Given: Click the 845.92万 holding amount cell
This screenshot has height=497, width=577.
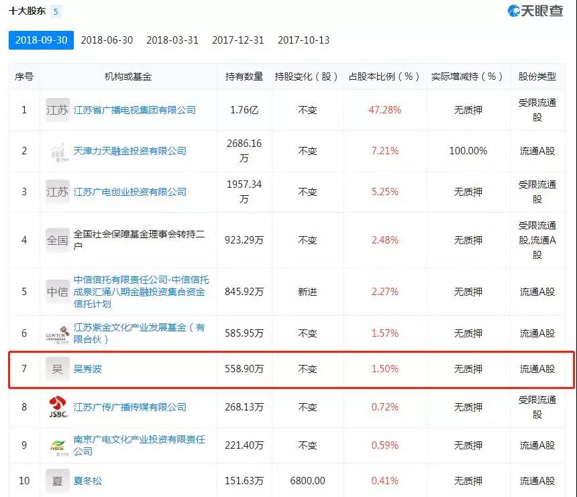Looking at the screenshot, I should [x=244, y=292].
